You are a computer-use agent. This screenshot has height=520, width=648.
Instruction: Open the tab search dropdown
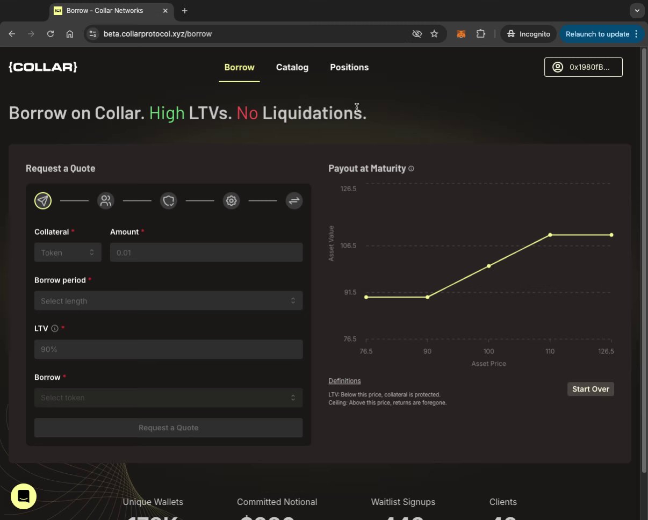click(x=637, y=10)
